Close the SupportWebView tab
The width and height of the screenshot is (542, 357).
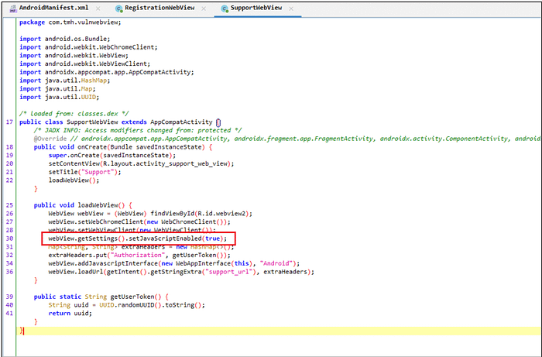pyautogui.click(x=291, y=9)
